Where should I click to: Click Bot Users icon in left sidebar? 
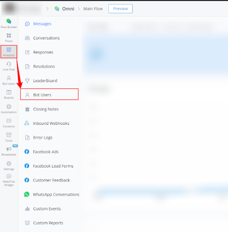[9, 80]
